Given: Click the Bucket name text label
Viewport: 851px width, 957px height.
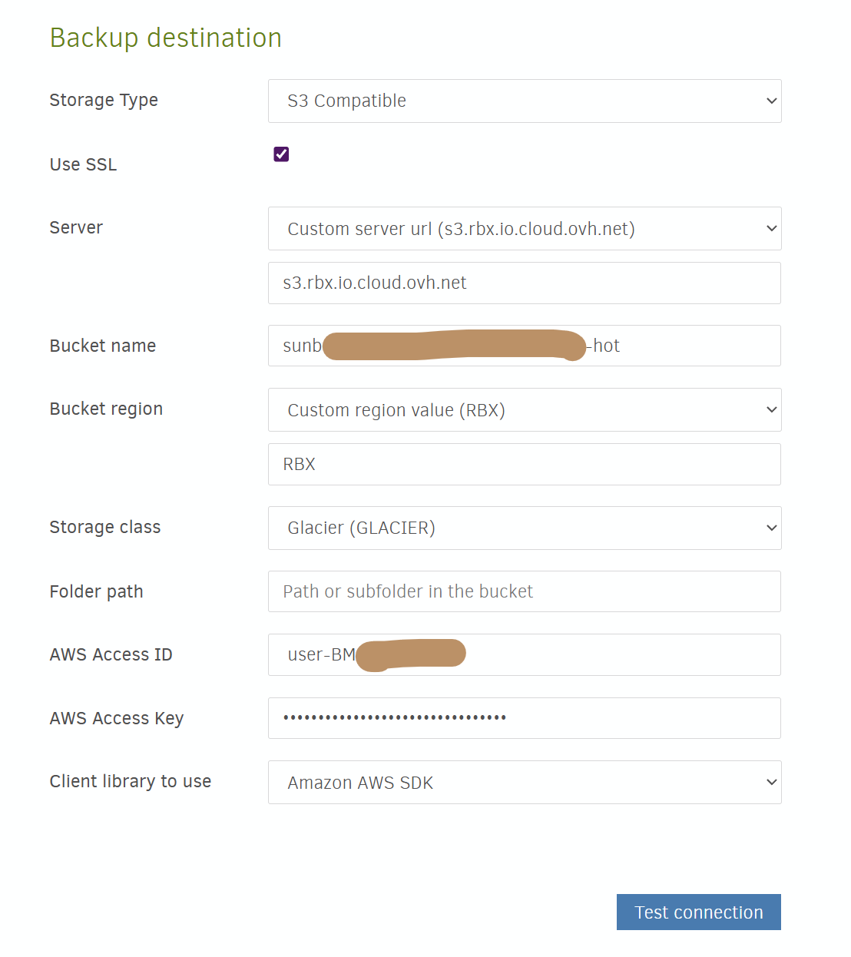Looking at the screenshot, I should [x=103, y=346].
